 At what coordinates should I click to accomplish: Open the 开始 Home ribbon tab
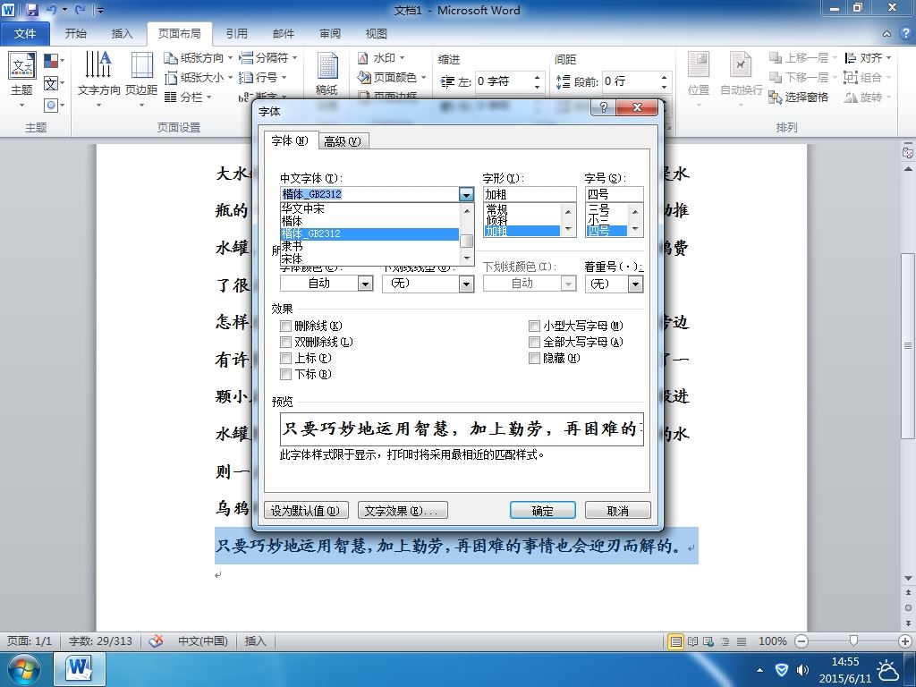coord(75,34)
